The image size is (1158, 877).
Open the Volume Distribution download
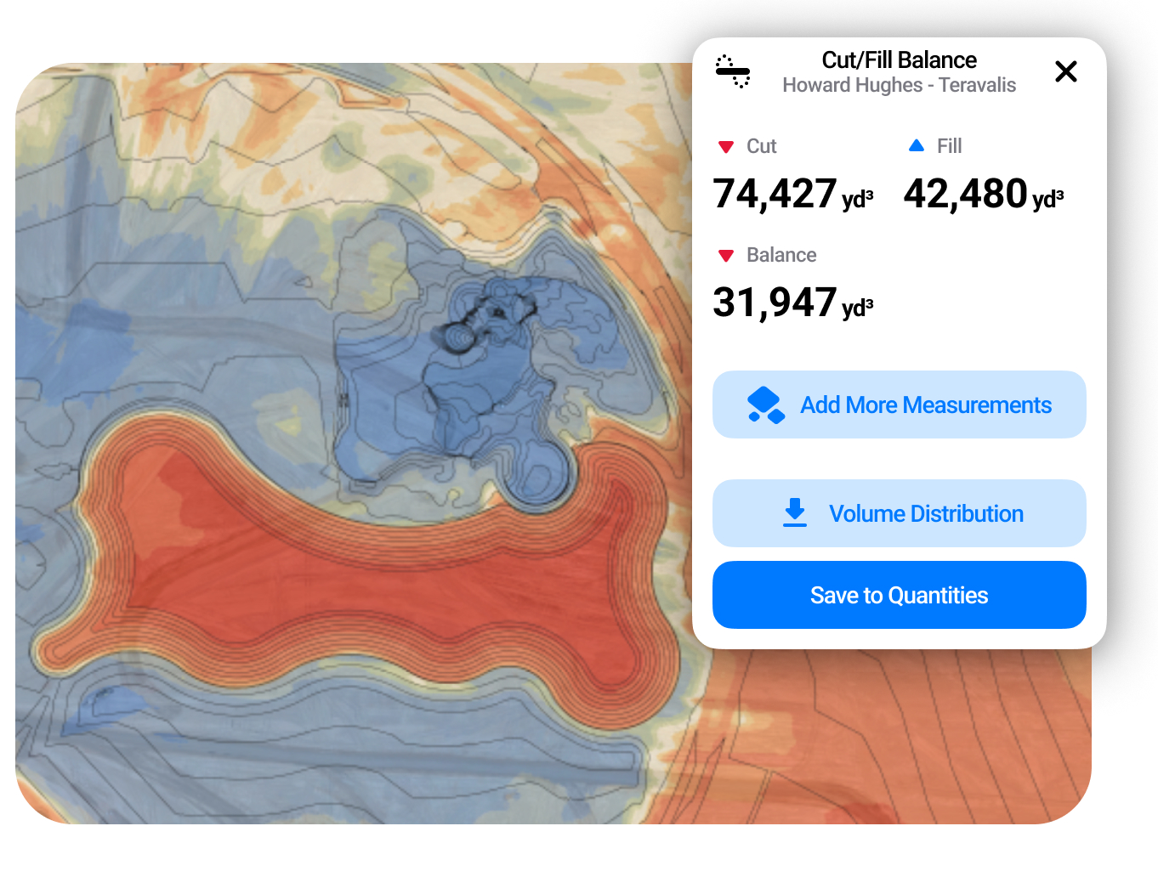tap(899, 513)
